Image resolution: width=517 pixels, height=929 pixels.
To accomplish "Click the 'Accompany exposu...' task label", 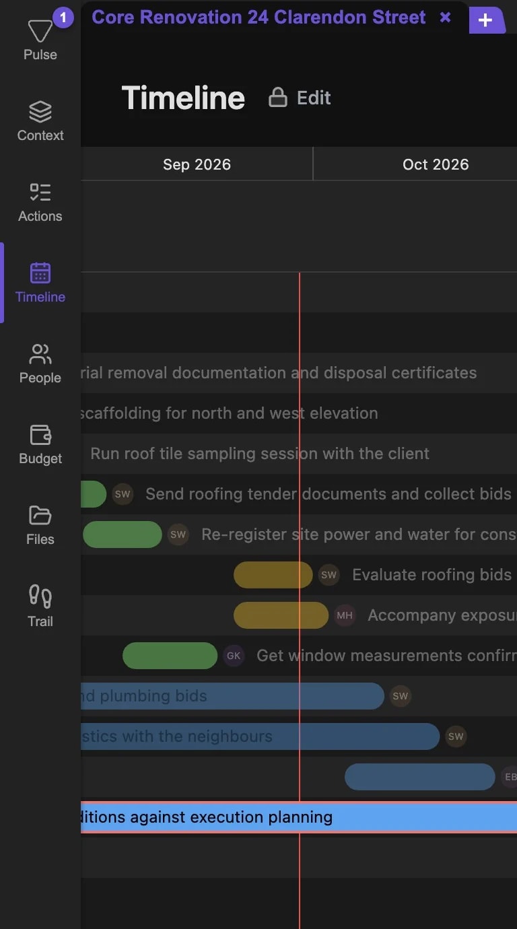I will click(442, 615).
